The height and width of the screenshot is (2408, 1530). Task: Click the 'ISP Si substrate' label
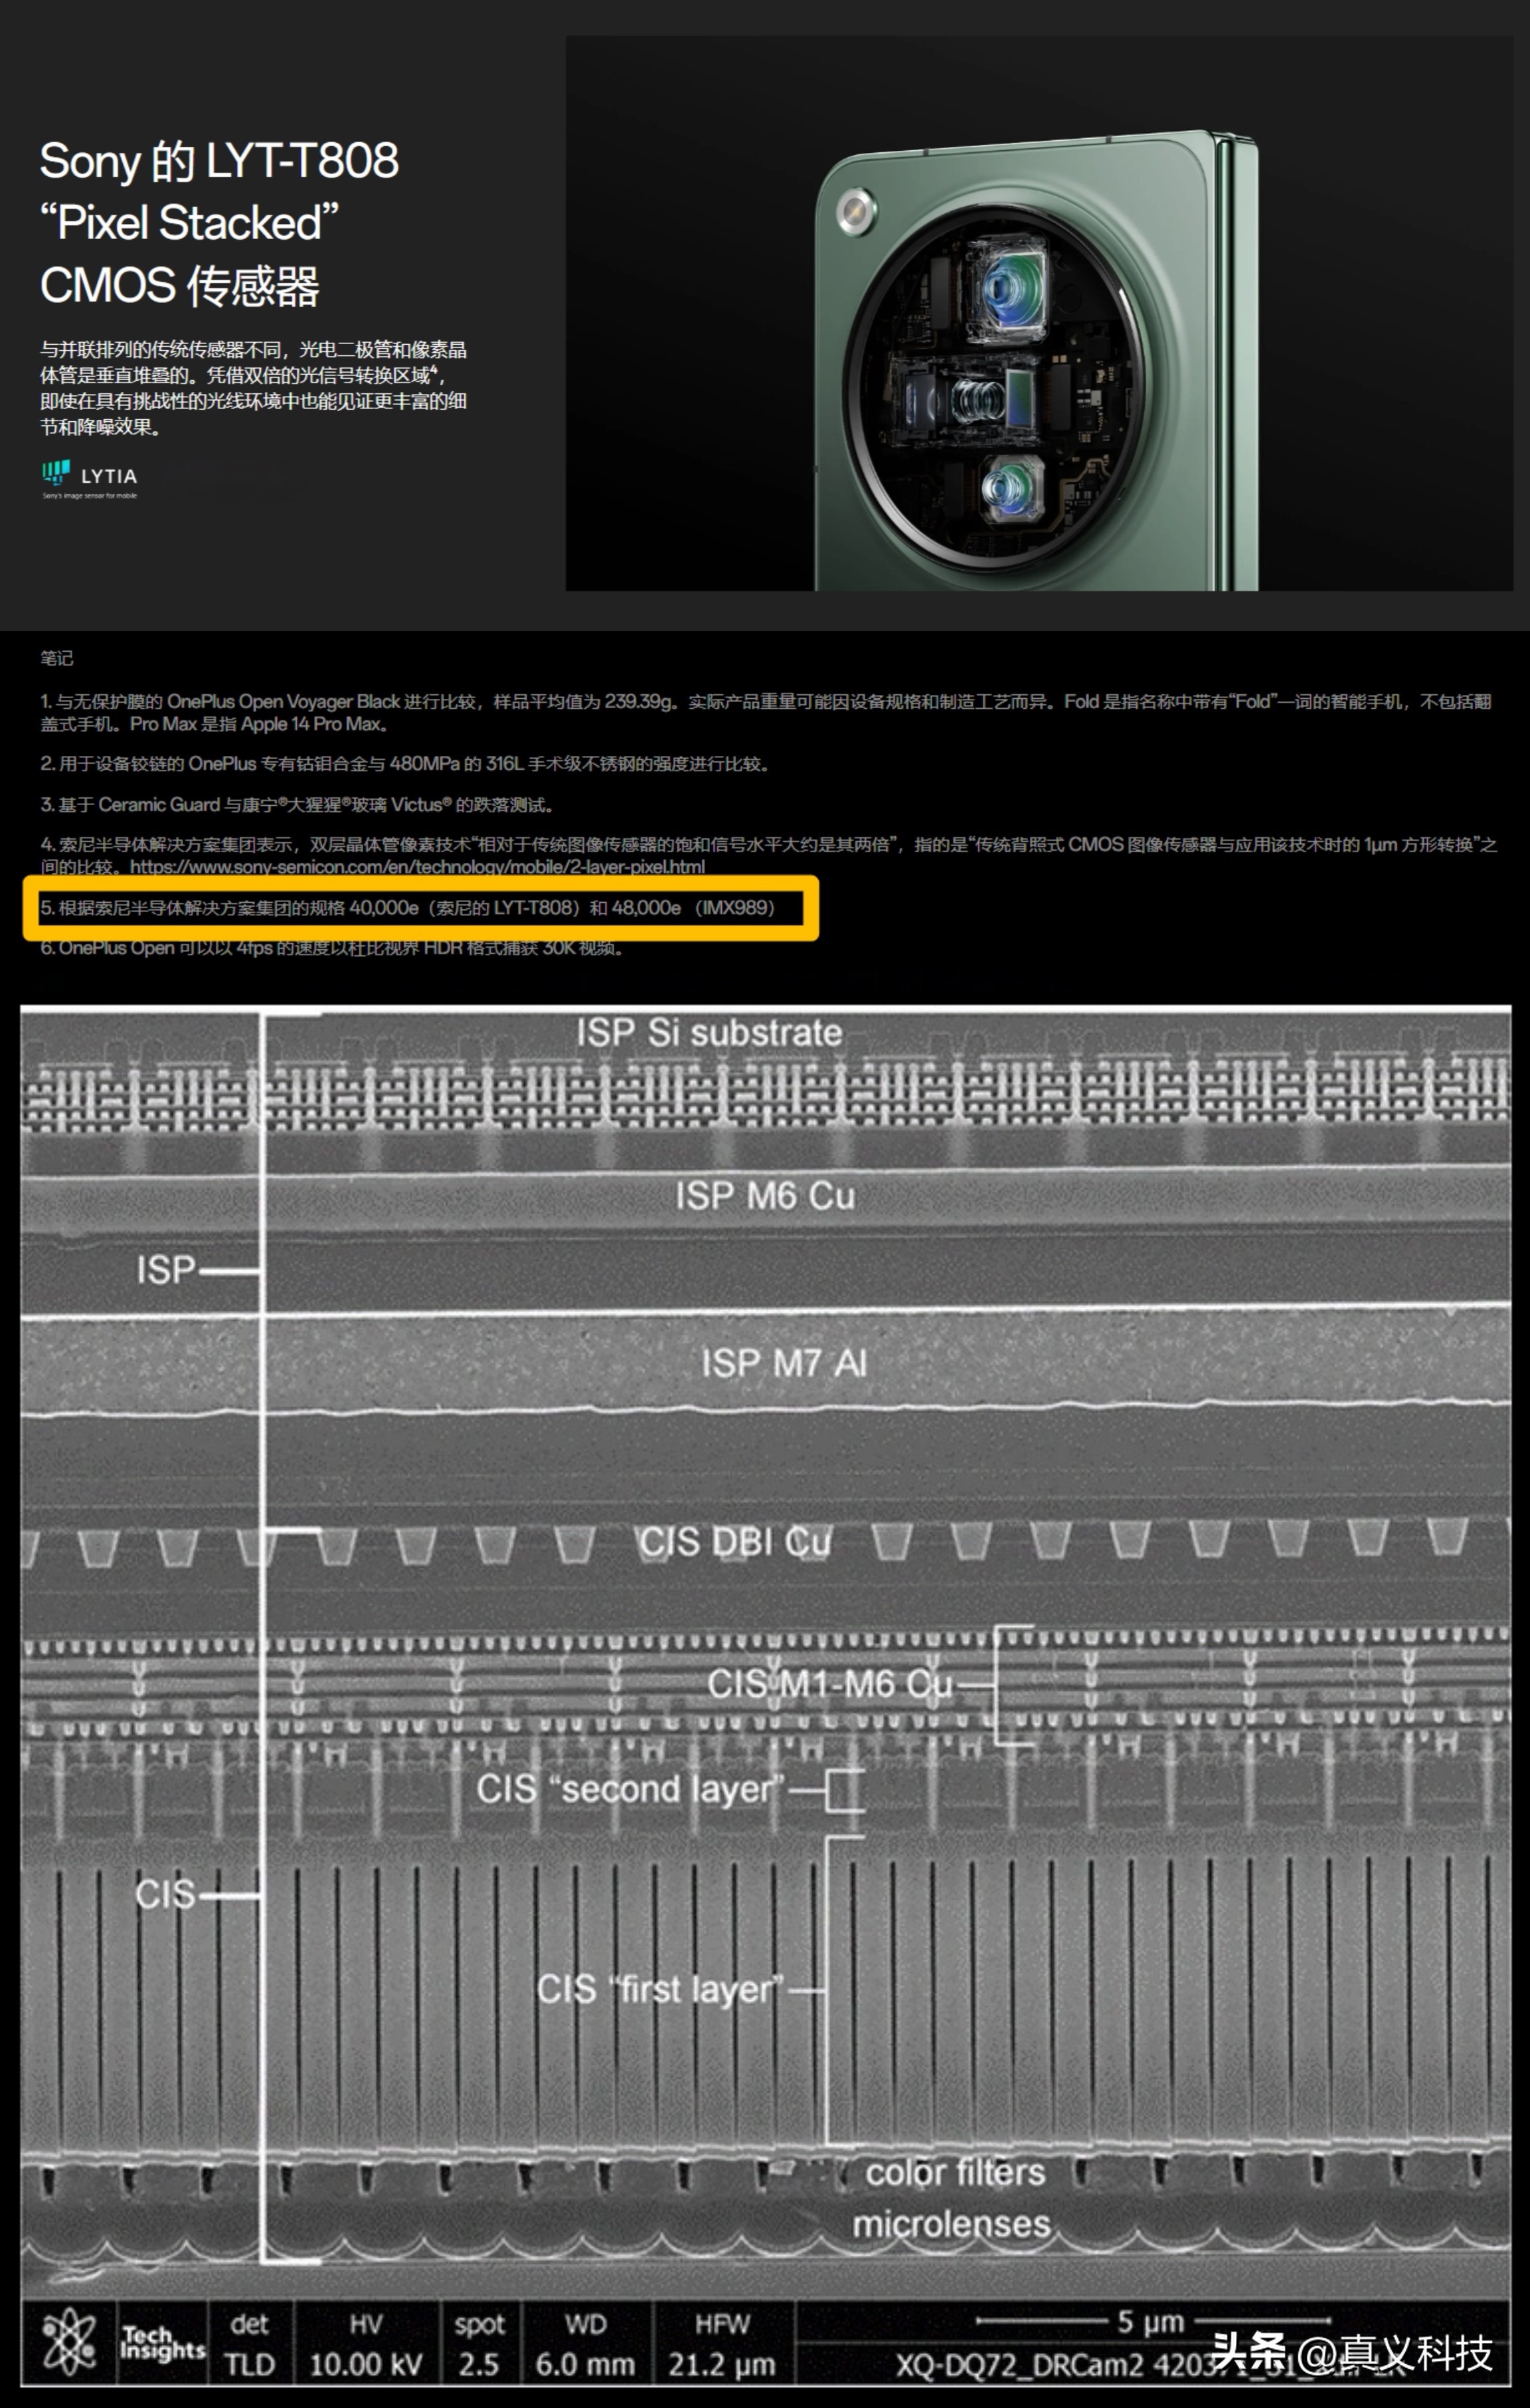(709, 1033)
